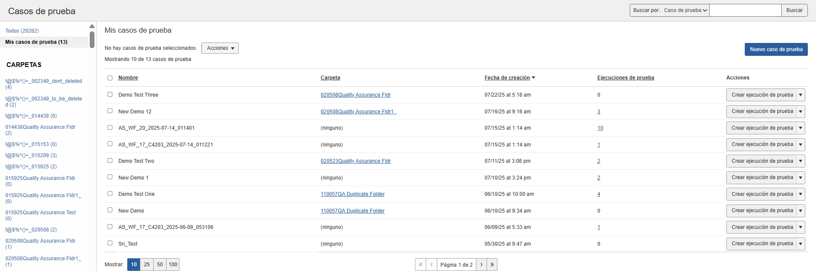
Task: Check the select-all checkbox in header
Action: point(110,78)
